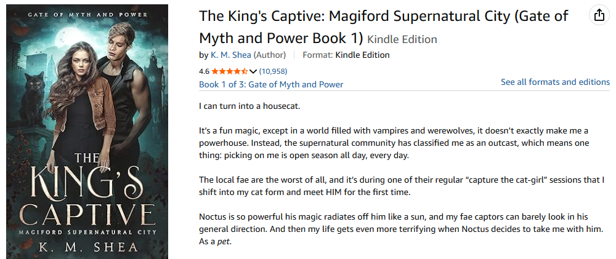Expand the rating breakdown chevron

click(x=253, y=71)
